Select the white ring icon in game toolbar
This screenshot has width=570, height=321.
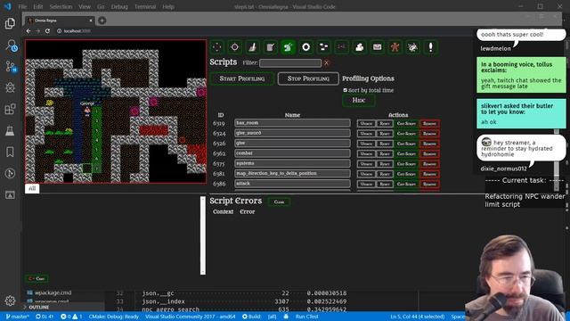[x=305, y=47]
